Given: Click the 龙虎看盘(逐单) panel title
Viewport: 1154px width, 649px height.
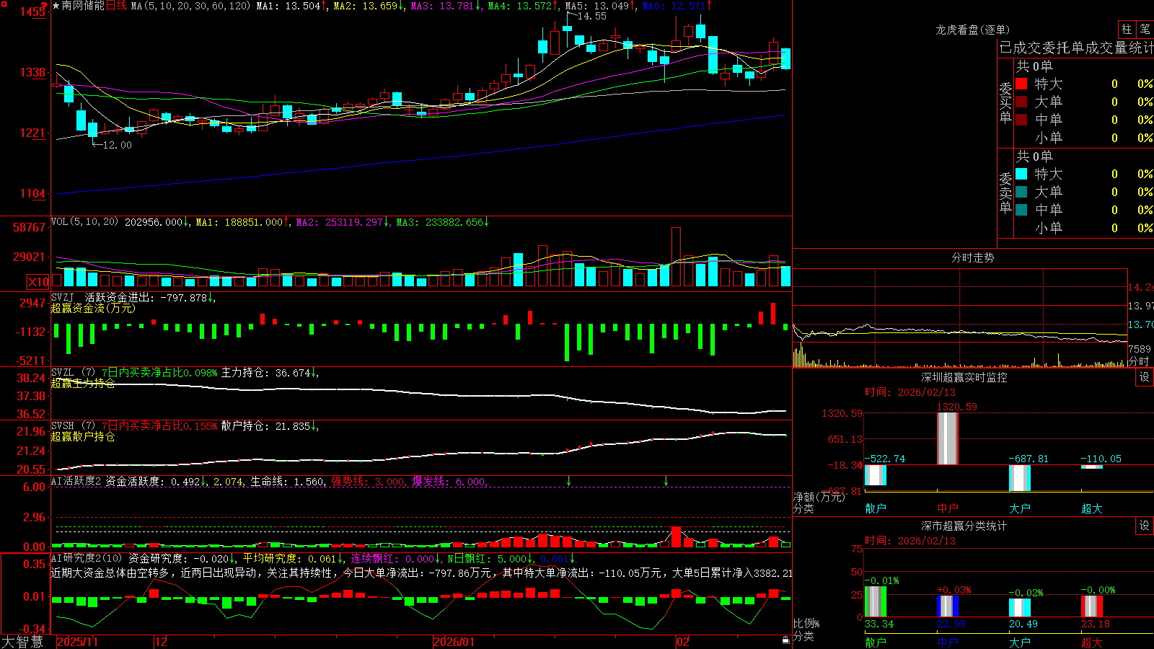Looking at the screenshot, I should click(x=972, y=30).
